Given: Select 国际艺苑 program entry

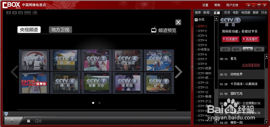Looking at the screenshot, I should point(241,94).
